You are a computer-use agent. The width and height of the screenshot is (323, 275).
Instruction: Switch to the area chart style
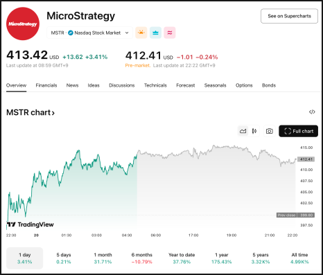(243, 131)
